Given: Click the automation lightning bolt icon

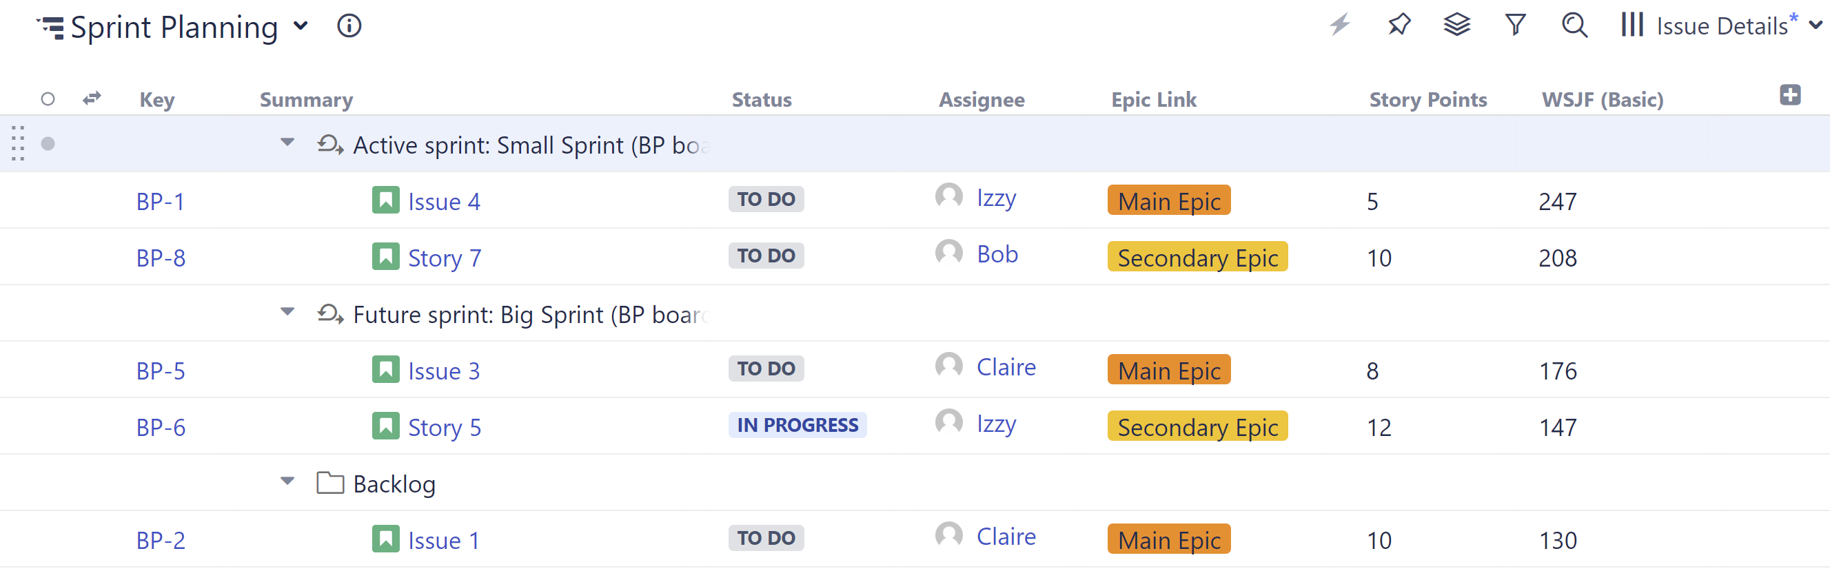Looking at the screenshot, I should pos(1340,25).
